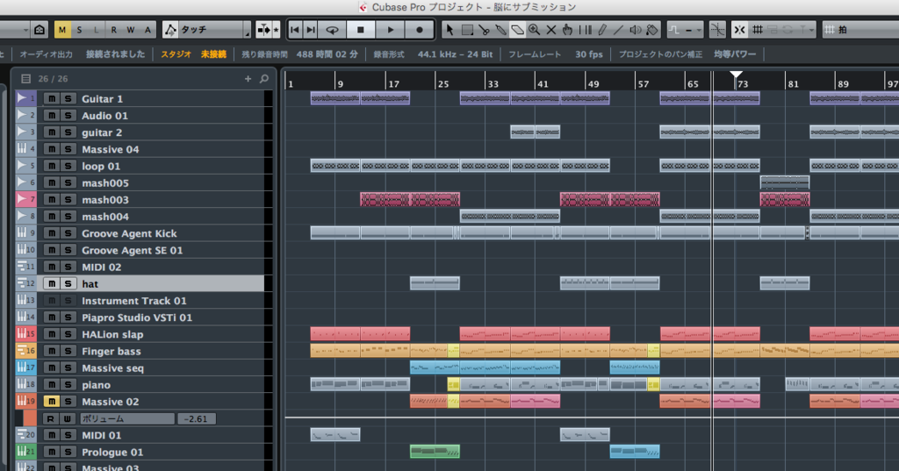The width and height of the screenshot is (899, 471).
Task: Open the automation line shape dropdown
Action: coord(686,30)
